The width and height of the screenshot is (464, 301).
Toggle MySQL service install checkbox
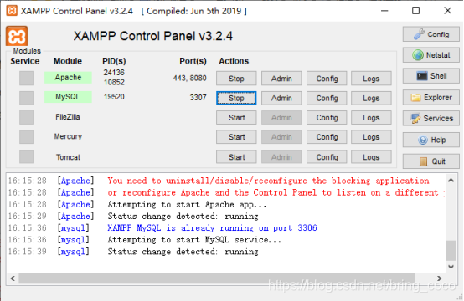click(x=26, y=98)
